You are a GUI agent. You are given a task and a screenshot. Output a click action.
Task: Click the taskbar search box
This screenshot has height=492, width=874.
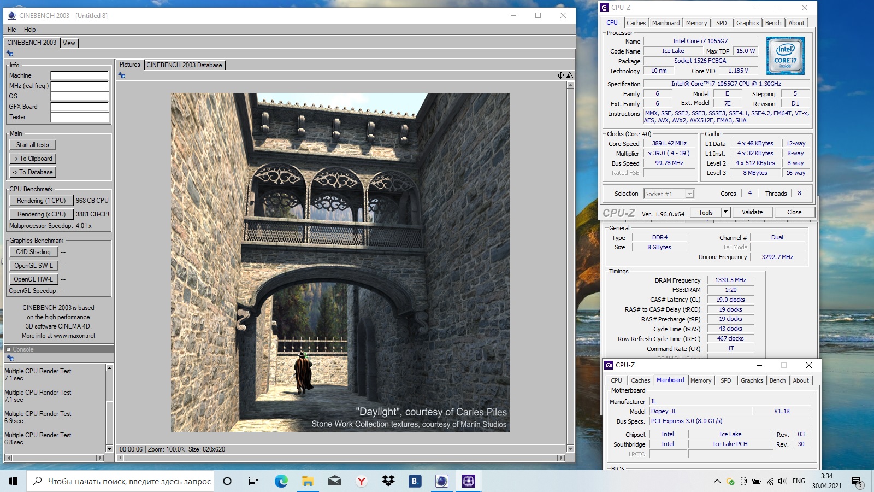[x=120, y=481]
